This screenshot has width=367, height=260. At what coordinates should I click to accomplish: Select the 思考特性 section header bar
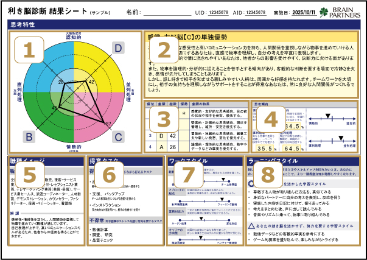click(184, 24)
